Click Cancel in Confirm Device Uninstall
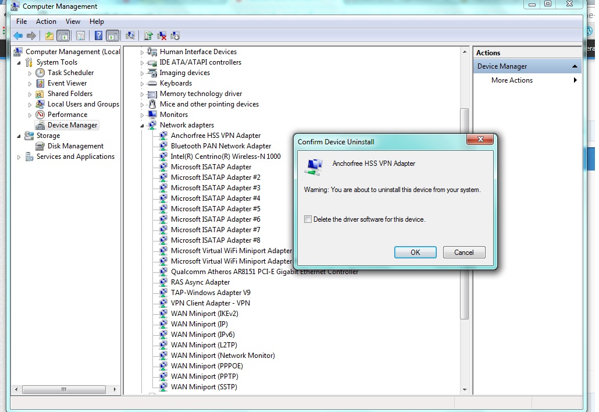 point(463,252)
